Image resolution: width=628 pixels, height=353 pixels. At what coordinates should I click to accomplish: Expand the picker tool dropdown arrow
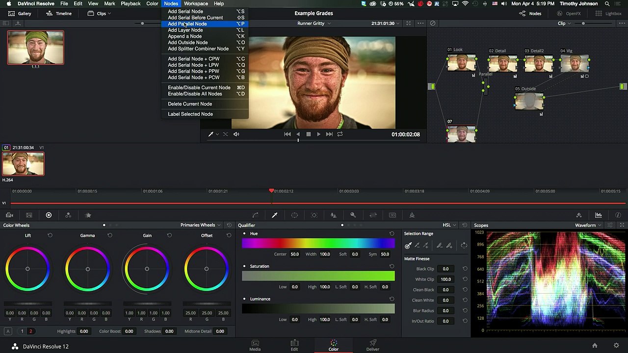[x=217, y=134]
